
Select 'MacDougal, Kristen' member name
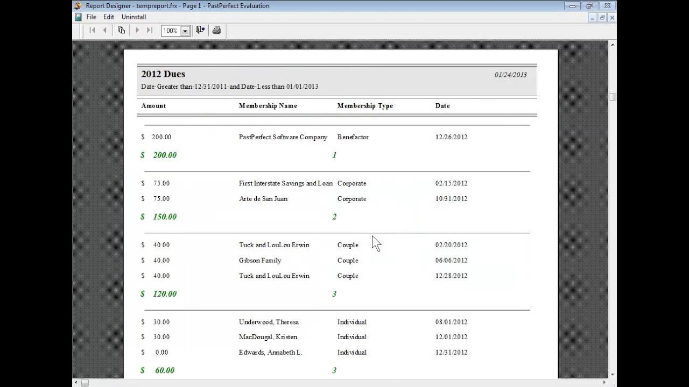[x=268, y=337]
